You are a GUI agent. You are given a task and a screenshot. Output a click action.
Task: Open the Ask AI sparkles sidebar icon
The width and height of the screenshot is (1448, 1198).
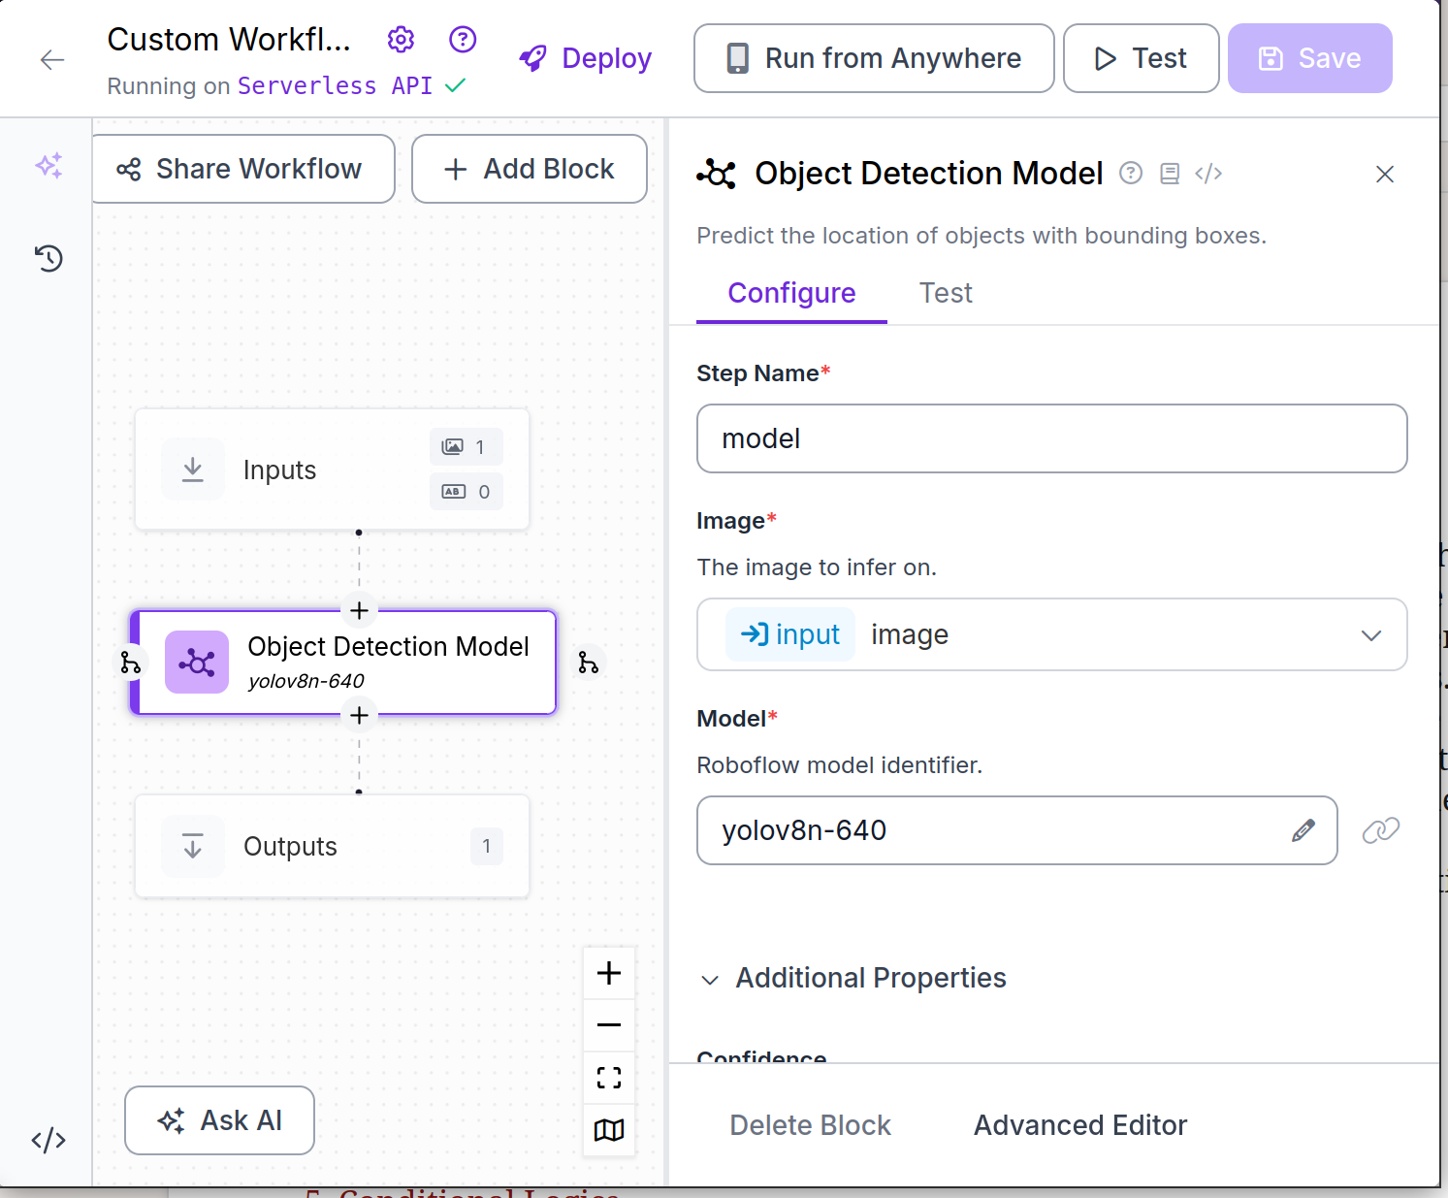pyautogui.click(x=48, y=165)
